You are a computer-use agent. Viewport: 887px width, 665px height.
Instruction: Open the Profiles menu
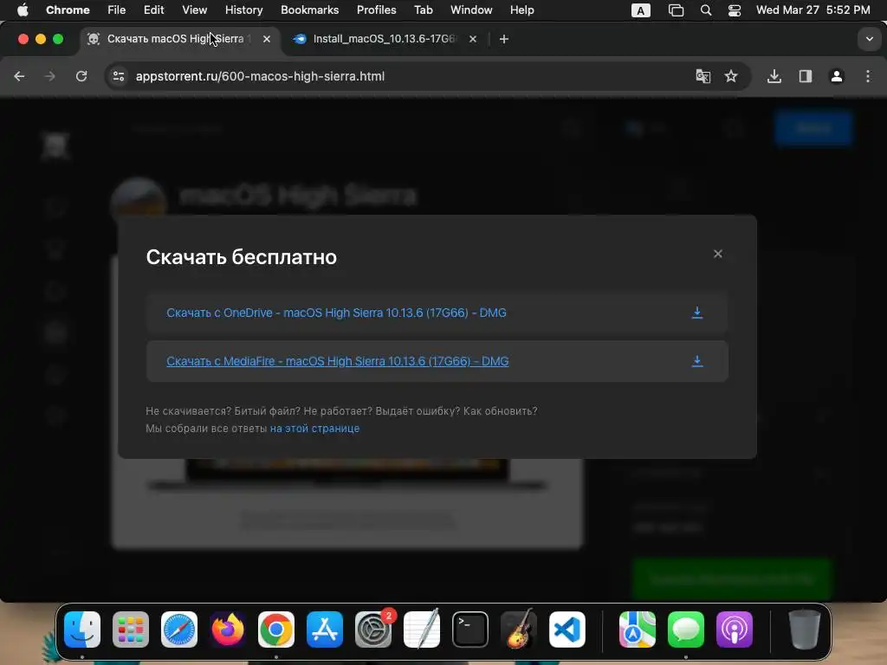pyautogui.click(x=376, y=10)
